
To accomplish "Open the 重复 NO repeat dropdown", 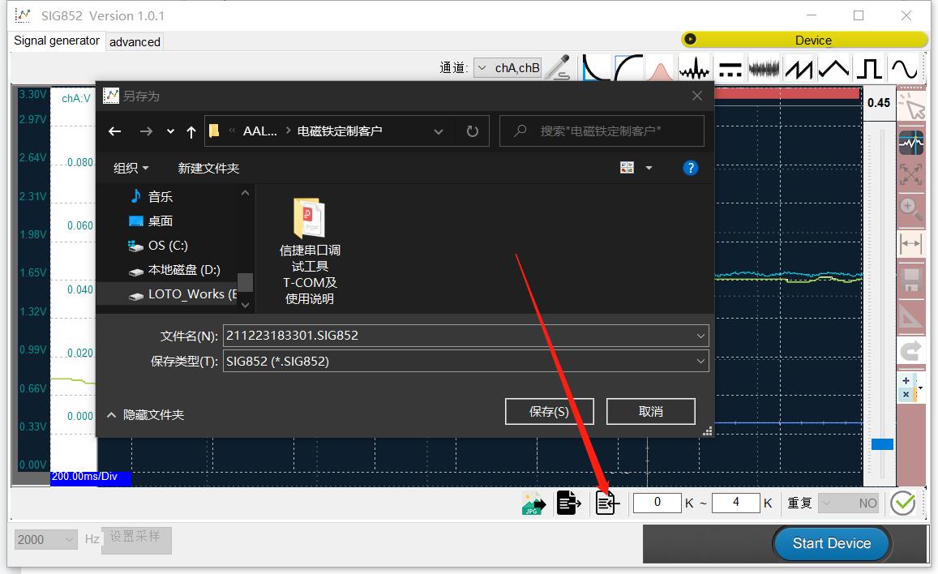I will (848, 503).
